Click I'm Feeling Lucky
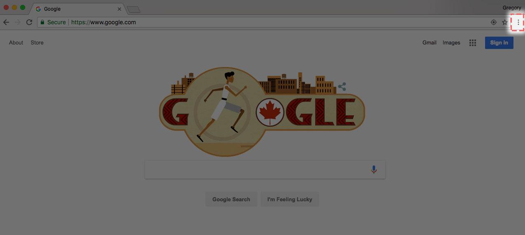Screen dimensions: 525x235 (x=290, y=199)
